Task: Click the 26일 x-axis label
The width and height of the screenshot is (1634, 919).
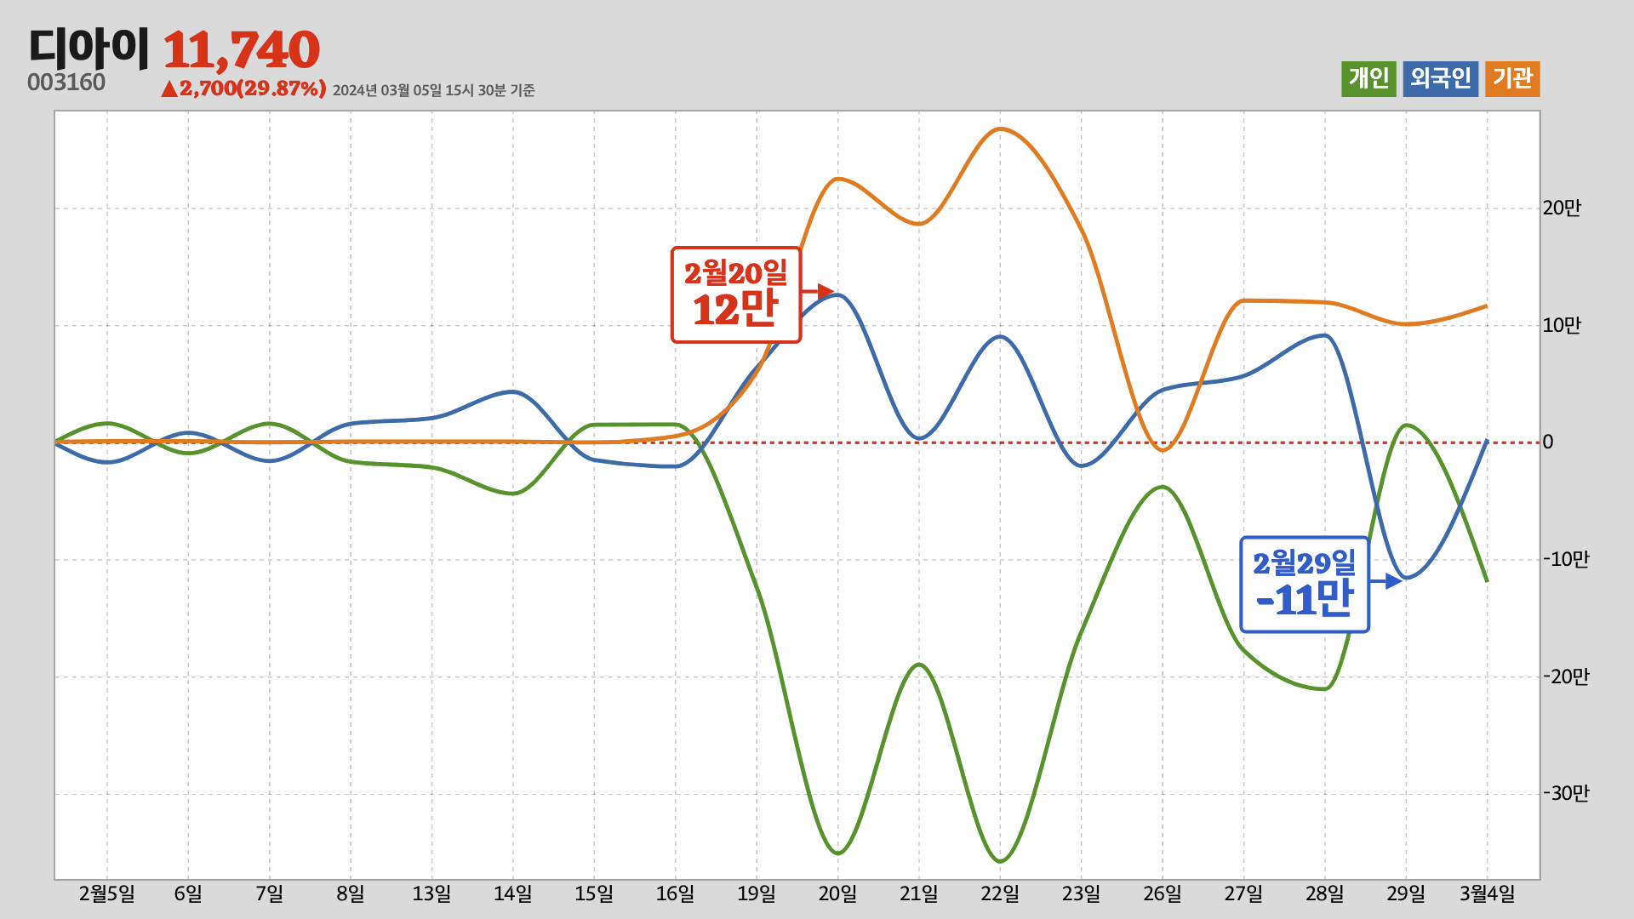Action: [1163, 894]
